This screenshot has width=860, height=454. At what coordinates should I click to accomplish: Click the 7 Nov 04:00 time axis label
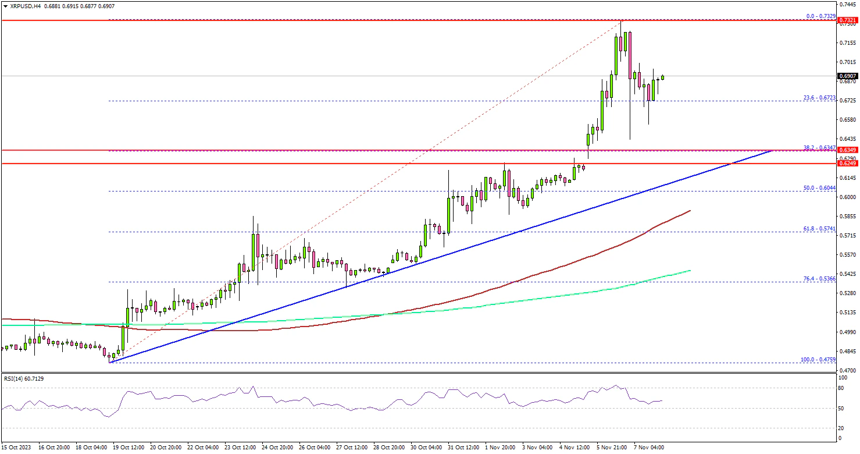(x=648, y=448)
